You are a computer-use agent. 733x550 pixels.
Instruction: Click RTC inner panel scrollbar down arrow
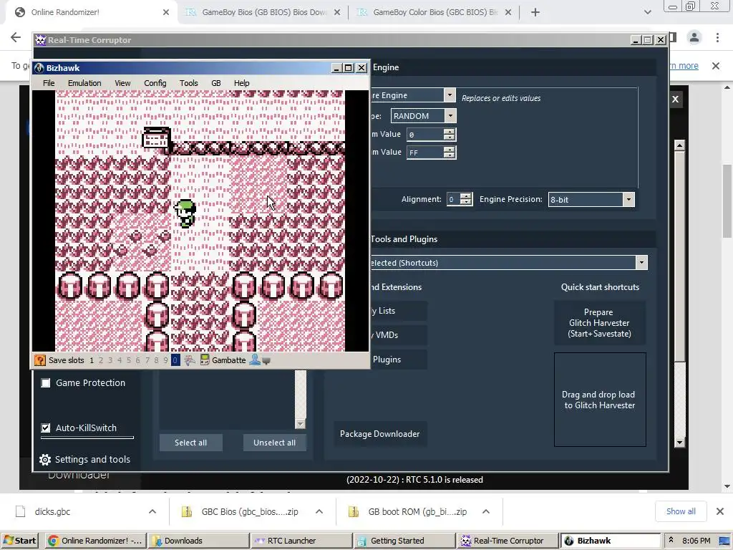pyautogui.click(x=680, y=442)
